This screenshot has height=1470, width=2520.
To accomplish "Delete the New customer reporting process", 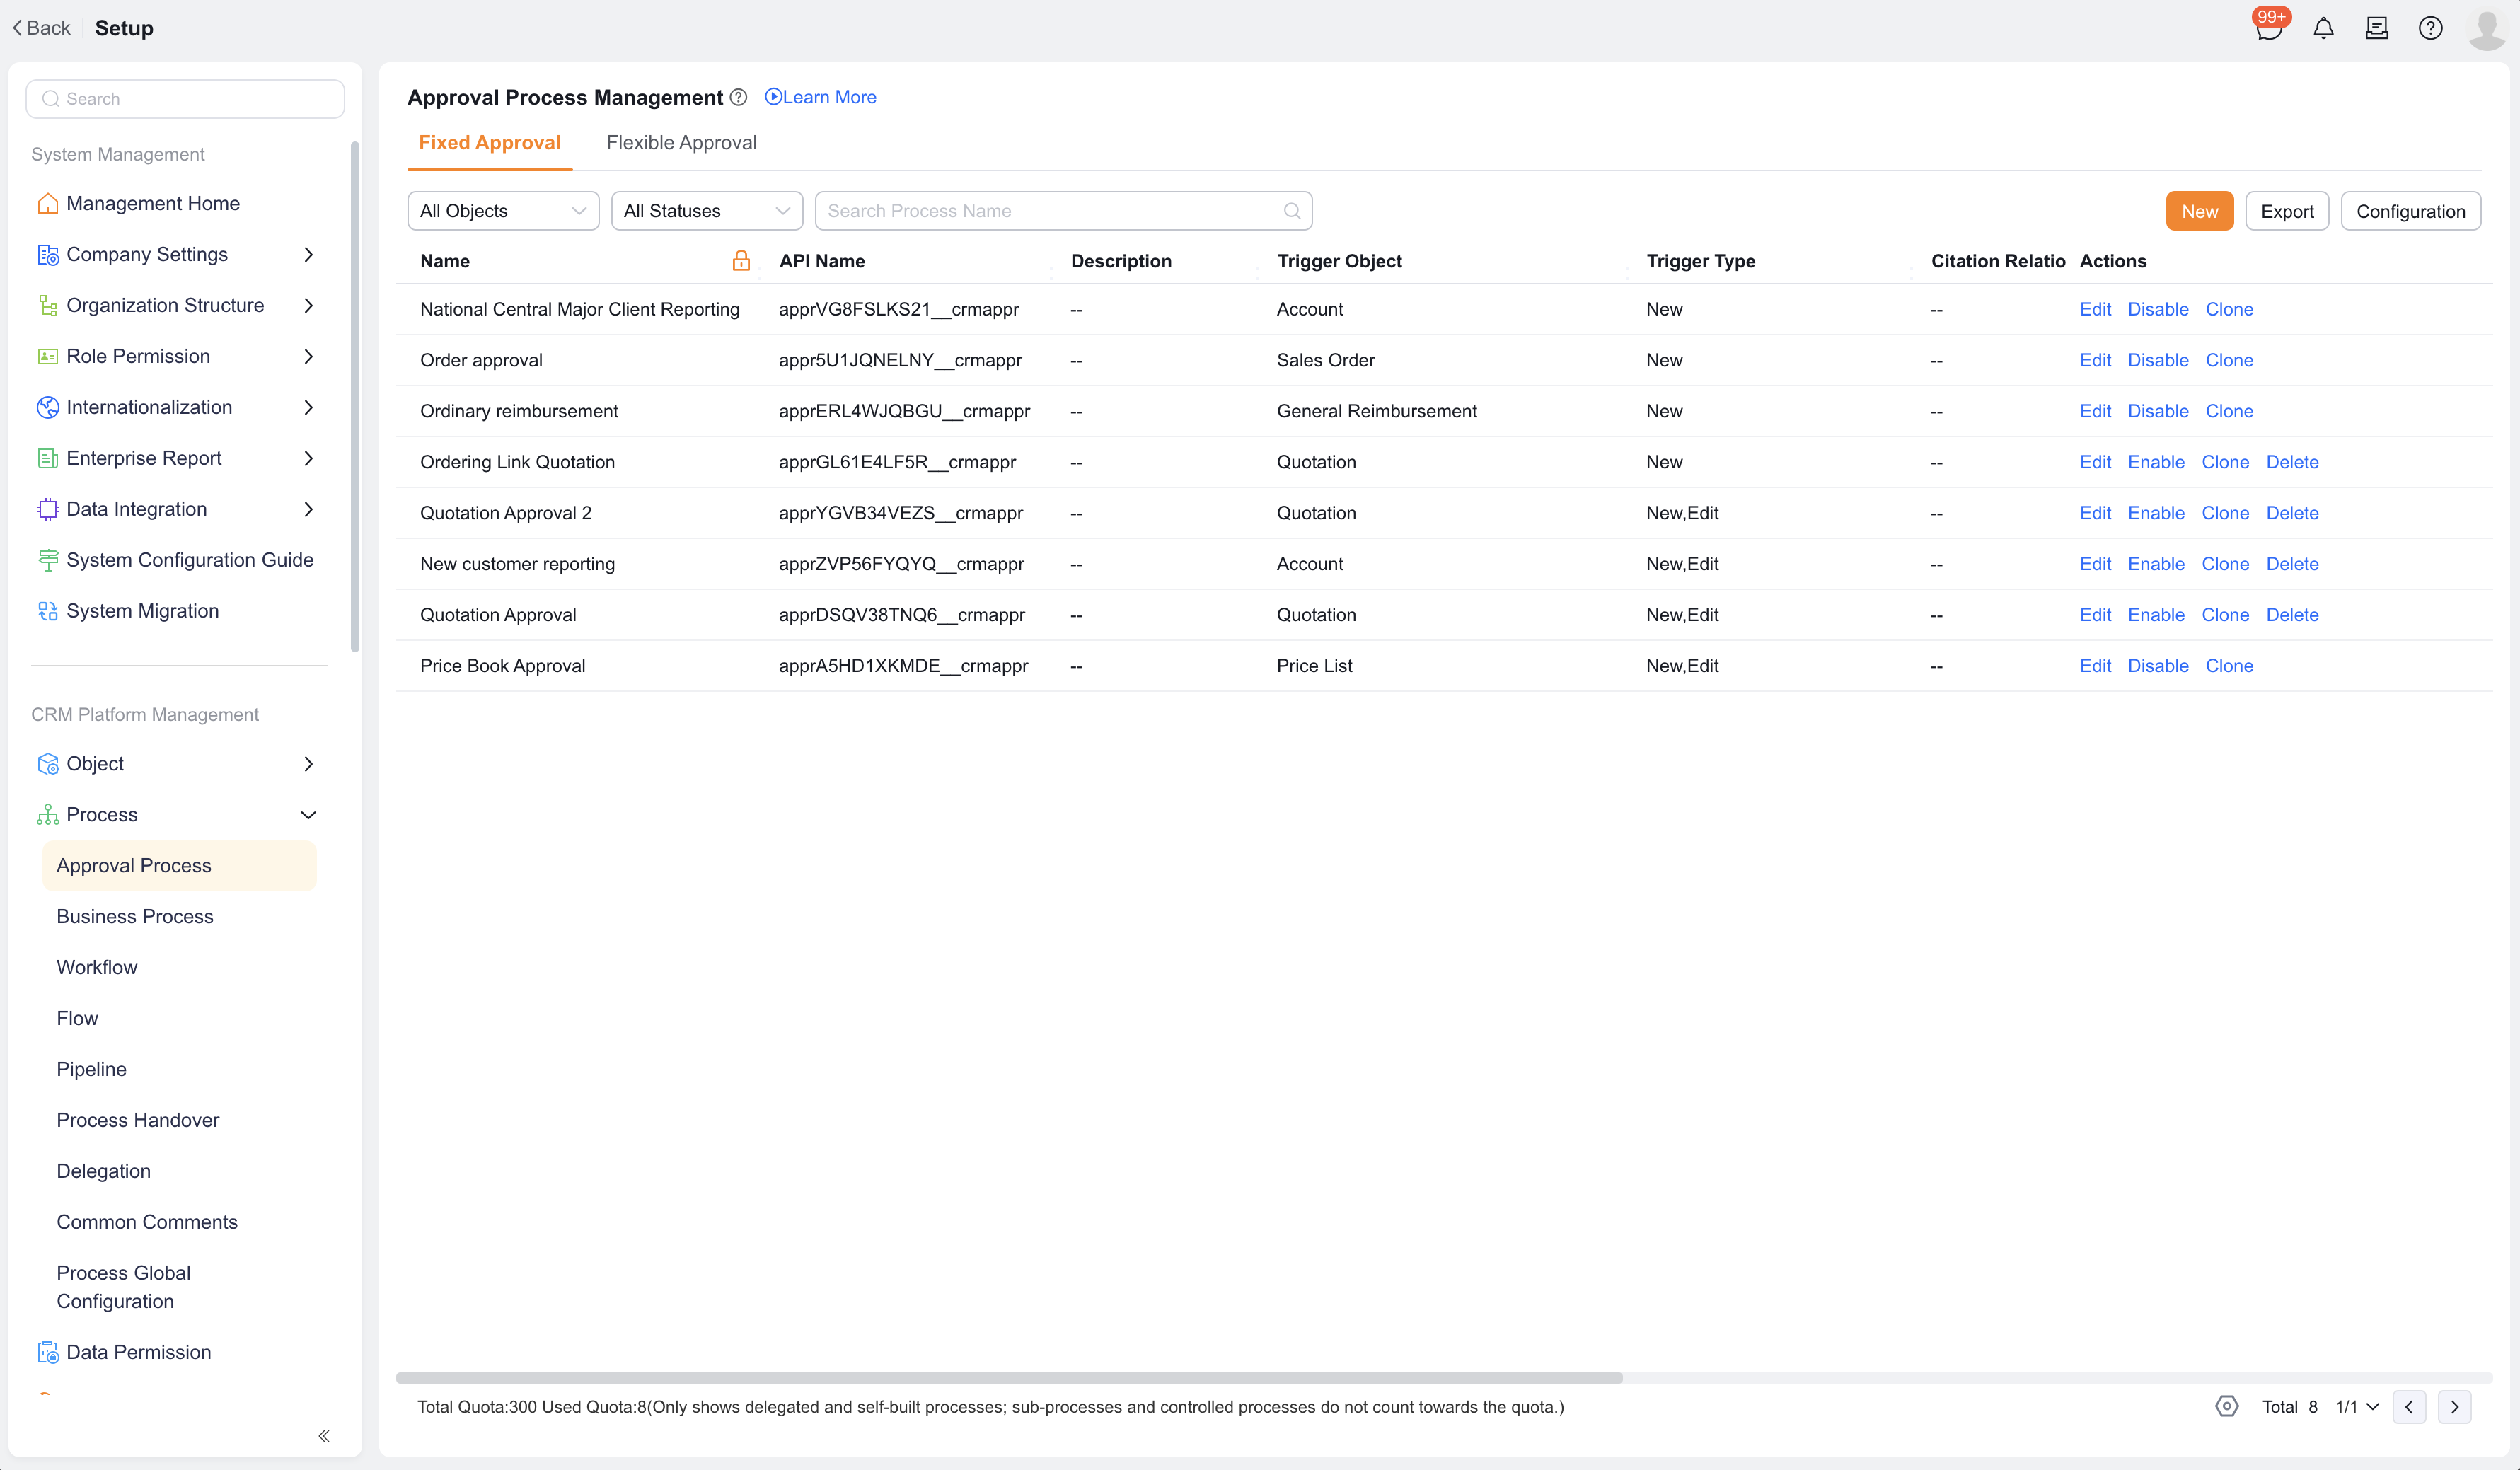I will click(x=2292, y=564).
